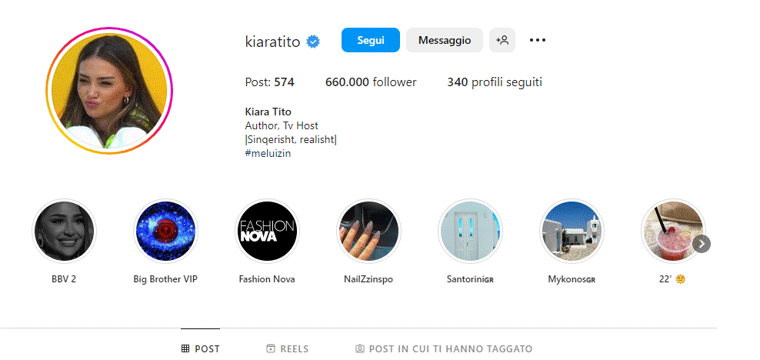Open the BBV 2 highlight
This screenshot has width=760, height=360.
point(64,231)
